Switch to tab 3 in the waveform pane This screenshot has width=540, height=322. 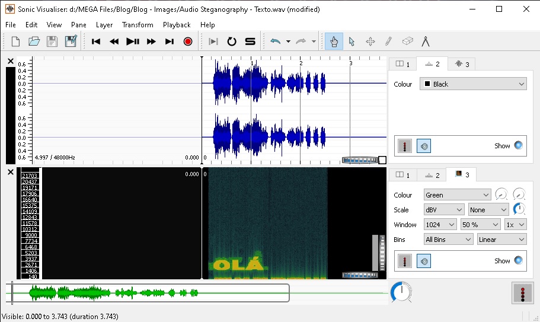click(461, 64)
